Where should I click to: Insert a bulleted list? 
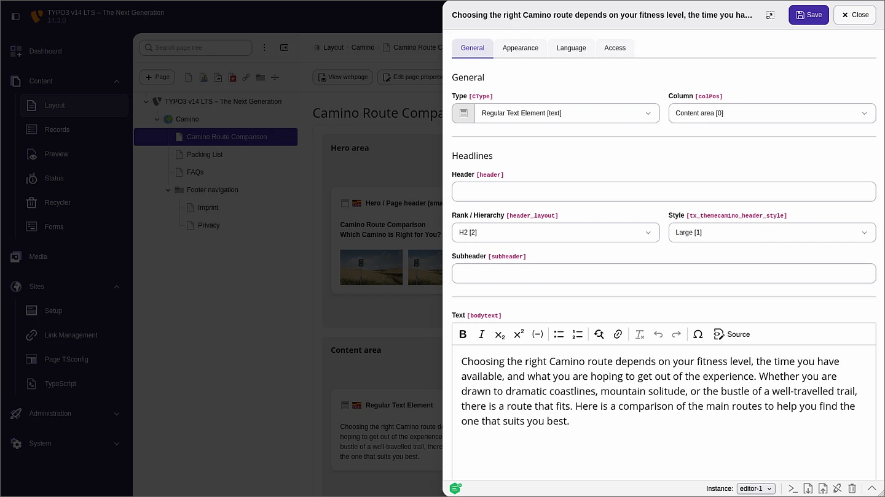[559, 334]
